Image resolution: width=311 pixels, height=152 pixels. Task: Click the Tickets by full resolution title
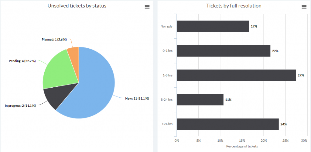point(234,6)
